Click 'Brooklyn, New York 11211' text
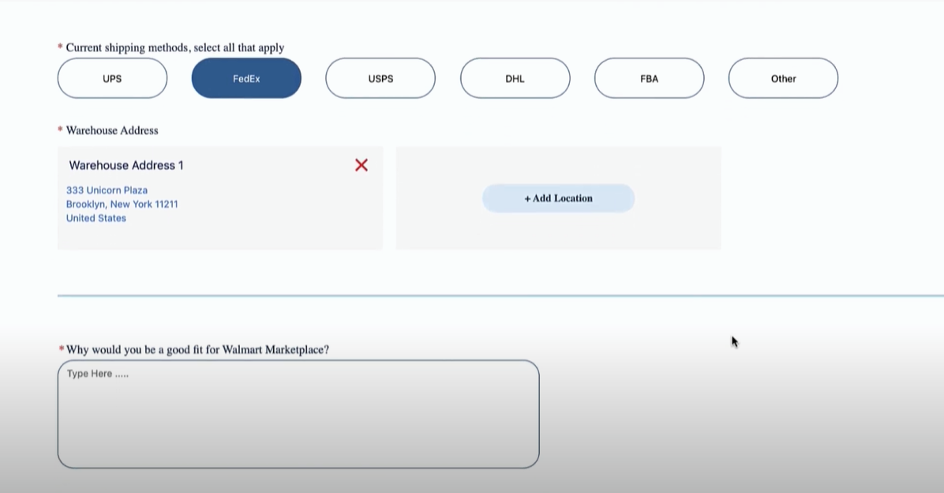944x493 pixels. (x=122, y=205)
